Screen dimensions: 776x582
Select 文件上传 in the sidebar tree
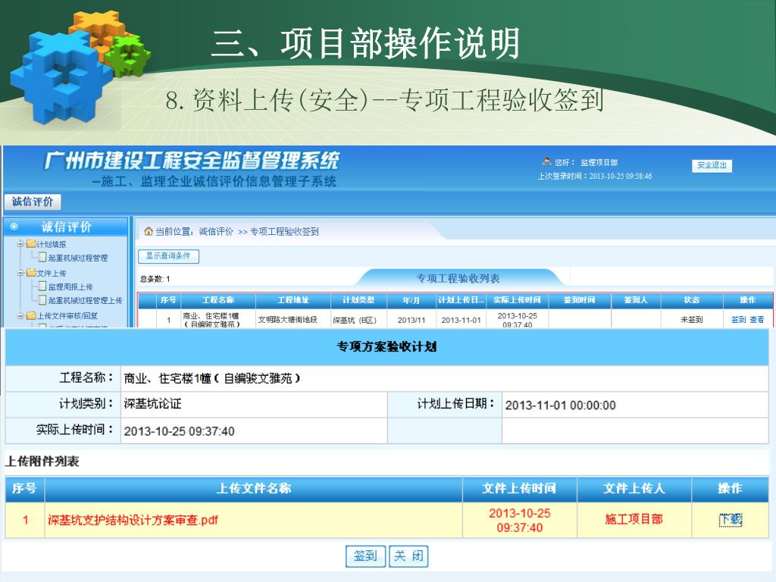pyautogui.click(x=52, y=273)
